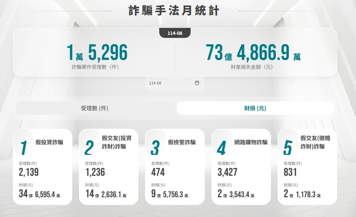356x217 pixels.
Task: Click the 1萬 5,296 case count figure
Action: 97,51
